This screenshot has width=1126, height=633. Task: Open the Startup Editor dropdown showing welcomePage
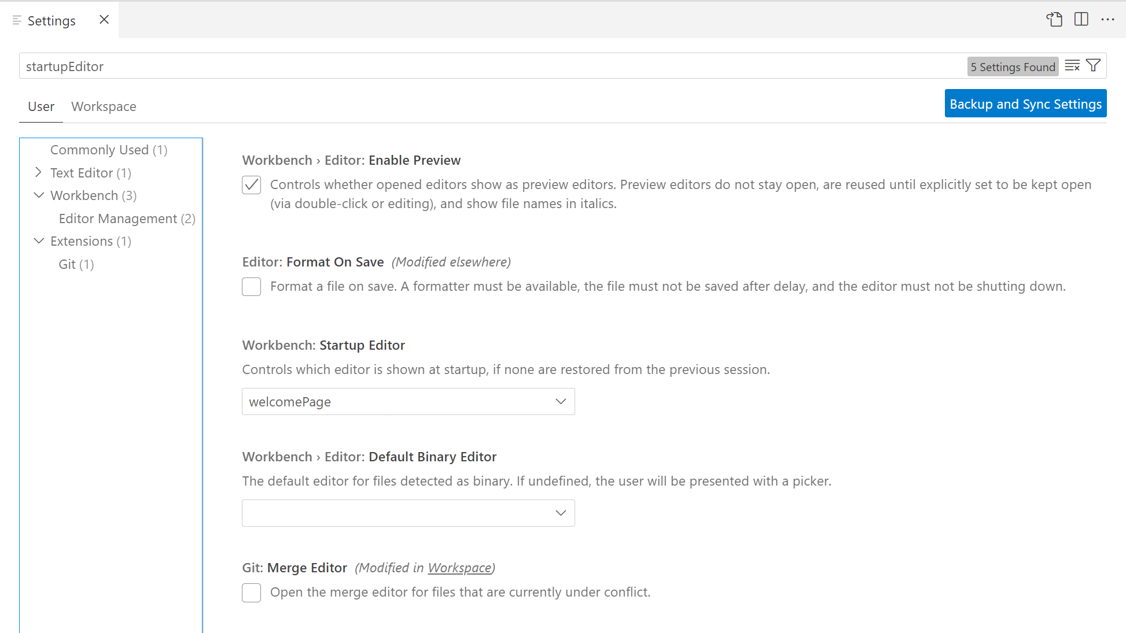pyautogui.click(x=408, y=401)
